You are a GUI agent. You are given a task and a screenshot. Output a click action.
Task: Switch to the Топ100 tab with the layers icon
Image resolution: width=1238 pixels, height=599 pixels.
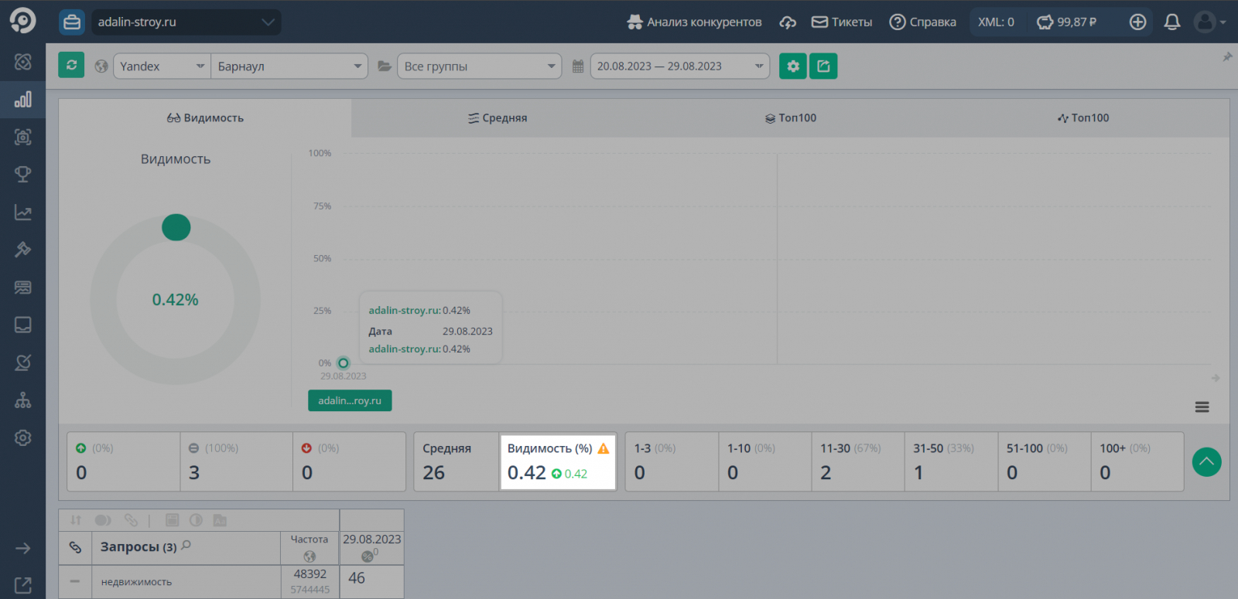point(790,118)
